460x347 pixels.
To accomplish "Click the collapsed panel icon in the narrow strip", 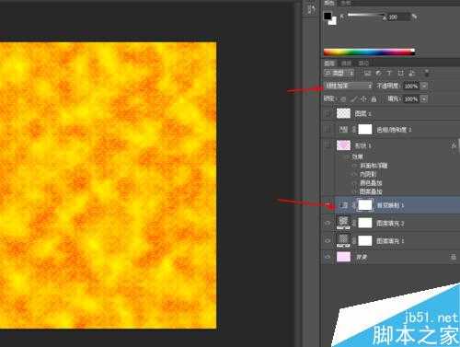I will (311, 9).
